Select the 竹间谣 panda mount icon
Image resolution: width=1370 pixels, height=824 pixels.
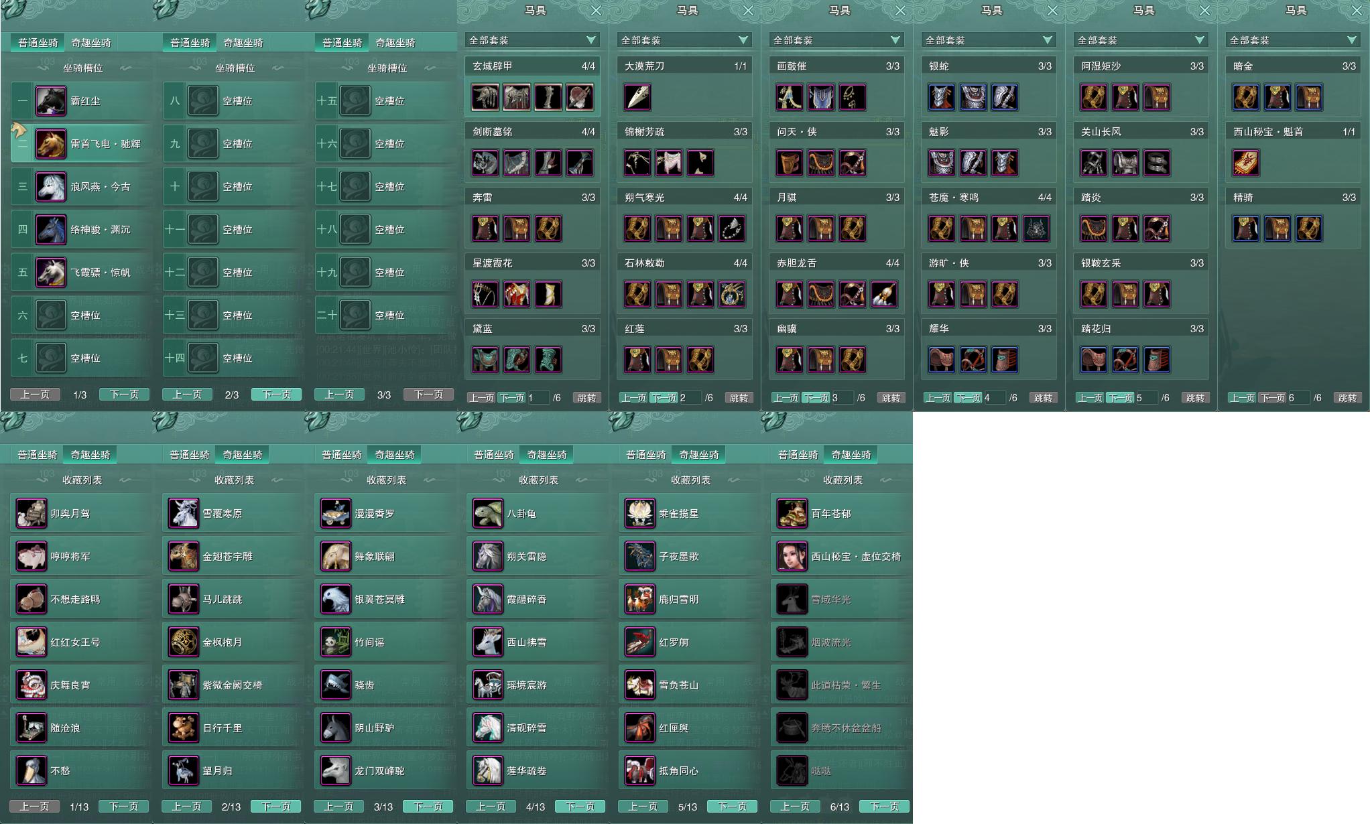pyautogui.click(x=336, y=642)
